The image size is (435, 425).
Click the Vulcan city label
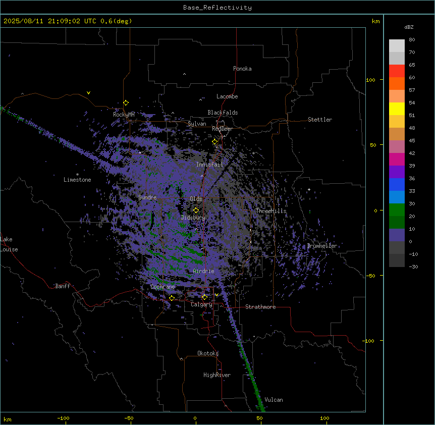pos(274,400)
